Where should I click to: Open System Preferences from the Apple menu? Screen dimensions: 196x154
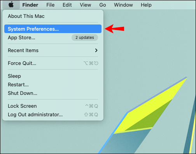click(x=53, y=29)
